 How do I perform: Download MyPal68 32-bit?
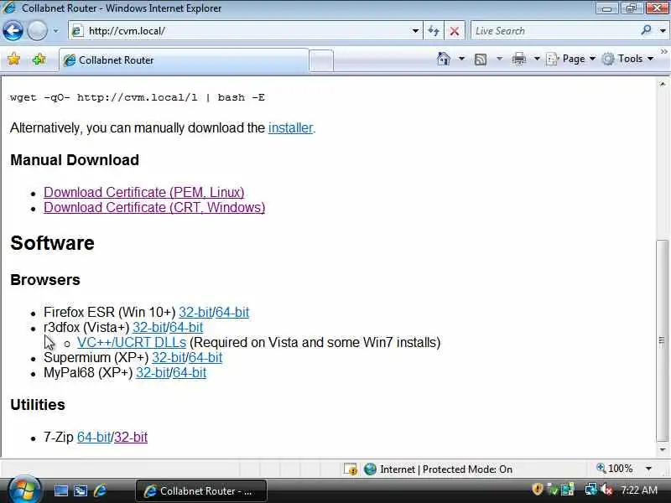pyautogui.click(x=153, y=372)
